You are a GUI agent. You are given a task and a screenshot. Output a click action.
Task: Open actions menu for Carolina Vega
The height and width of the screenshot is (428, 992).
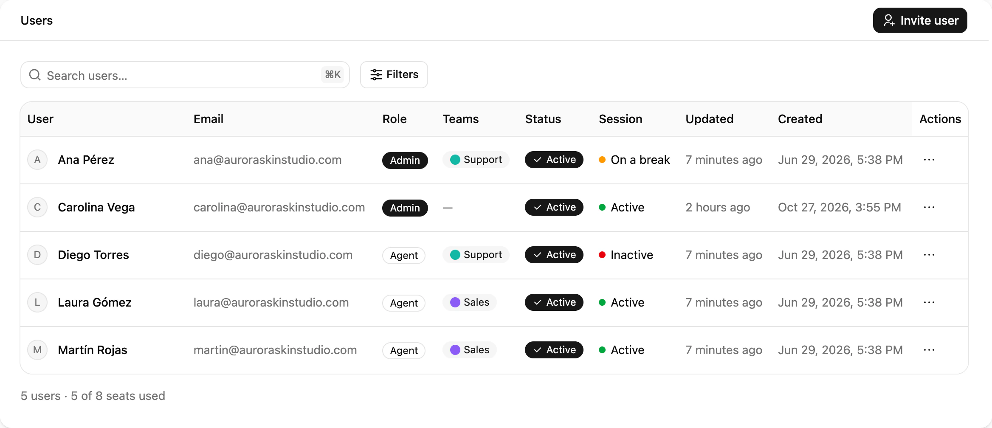point(929,208)
